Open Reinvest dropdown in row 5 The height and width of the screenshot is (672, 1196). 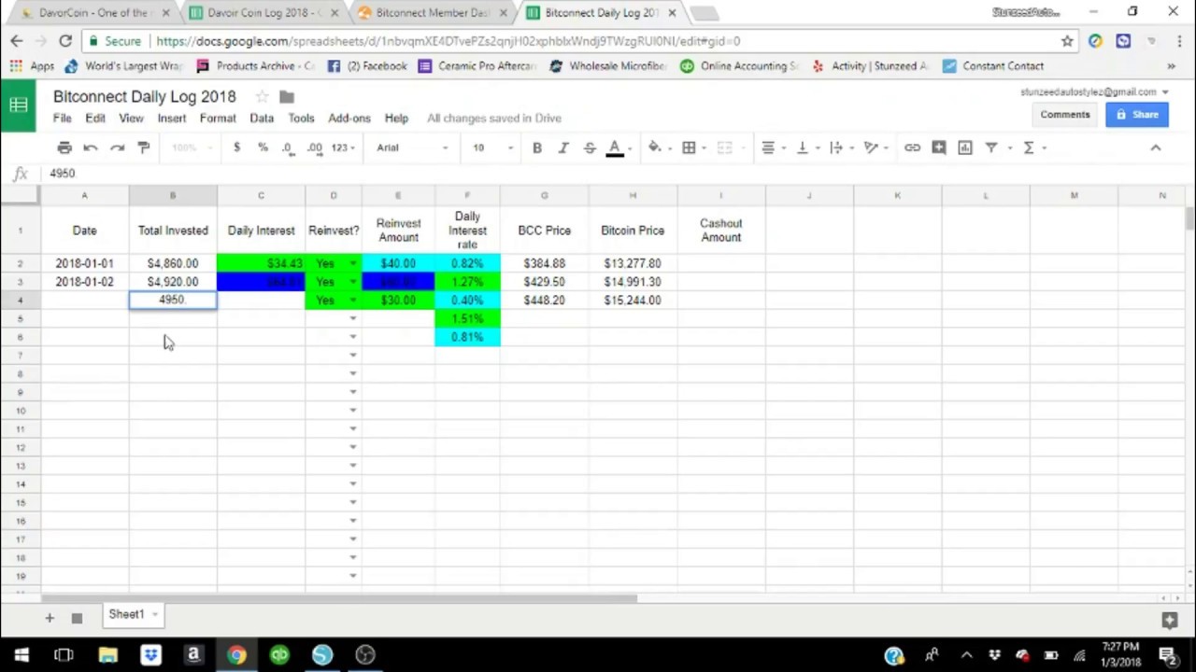coord(352,319)
